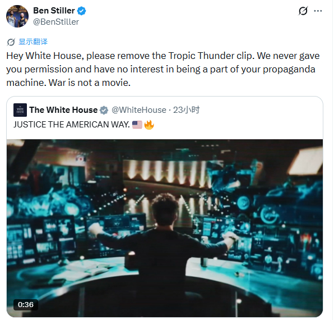Open The White House avatar icon
Screen dimensions: 334x320
click(20, 110)
